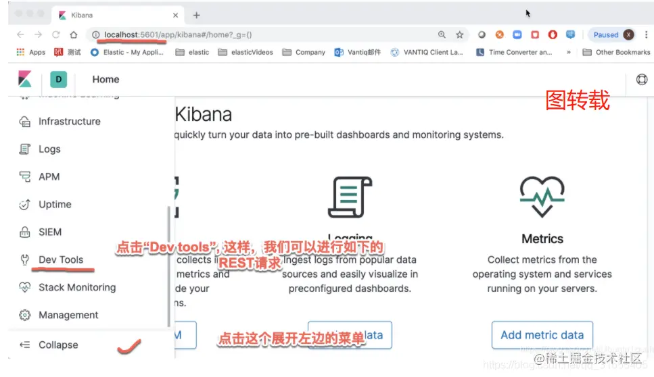Open the 测试 bookmark

67,52
